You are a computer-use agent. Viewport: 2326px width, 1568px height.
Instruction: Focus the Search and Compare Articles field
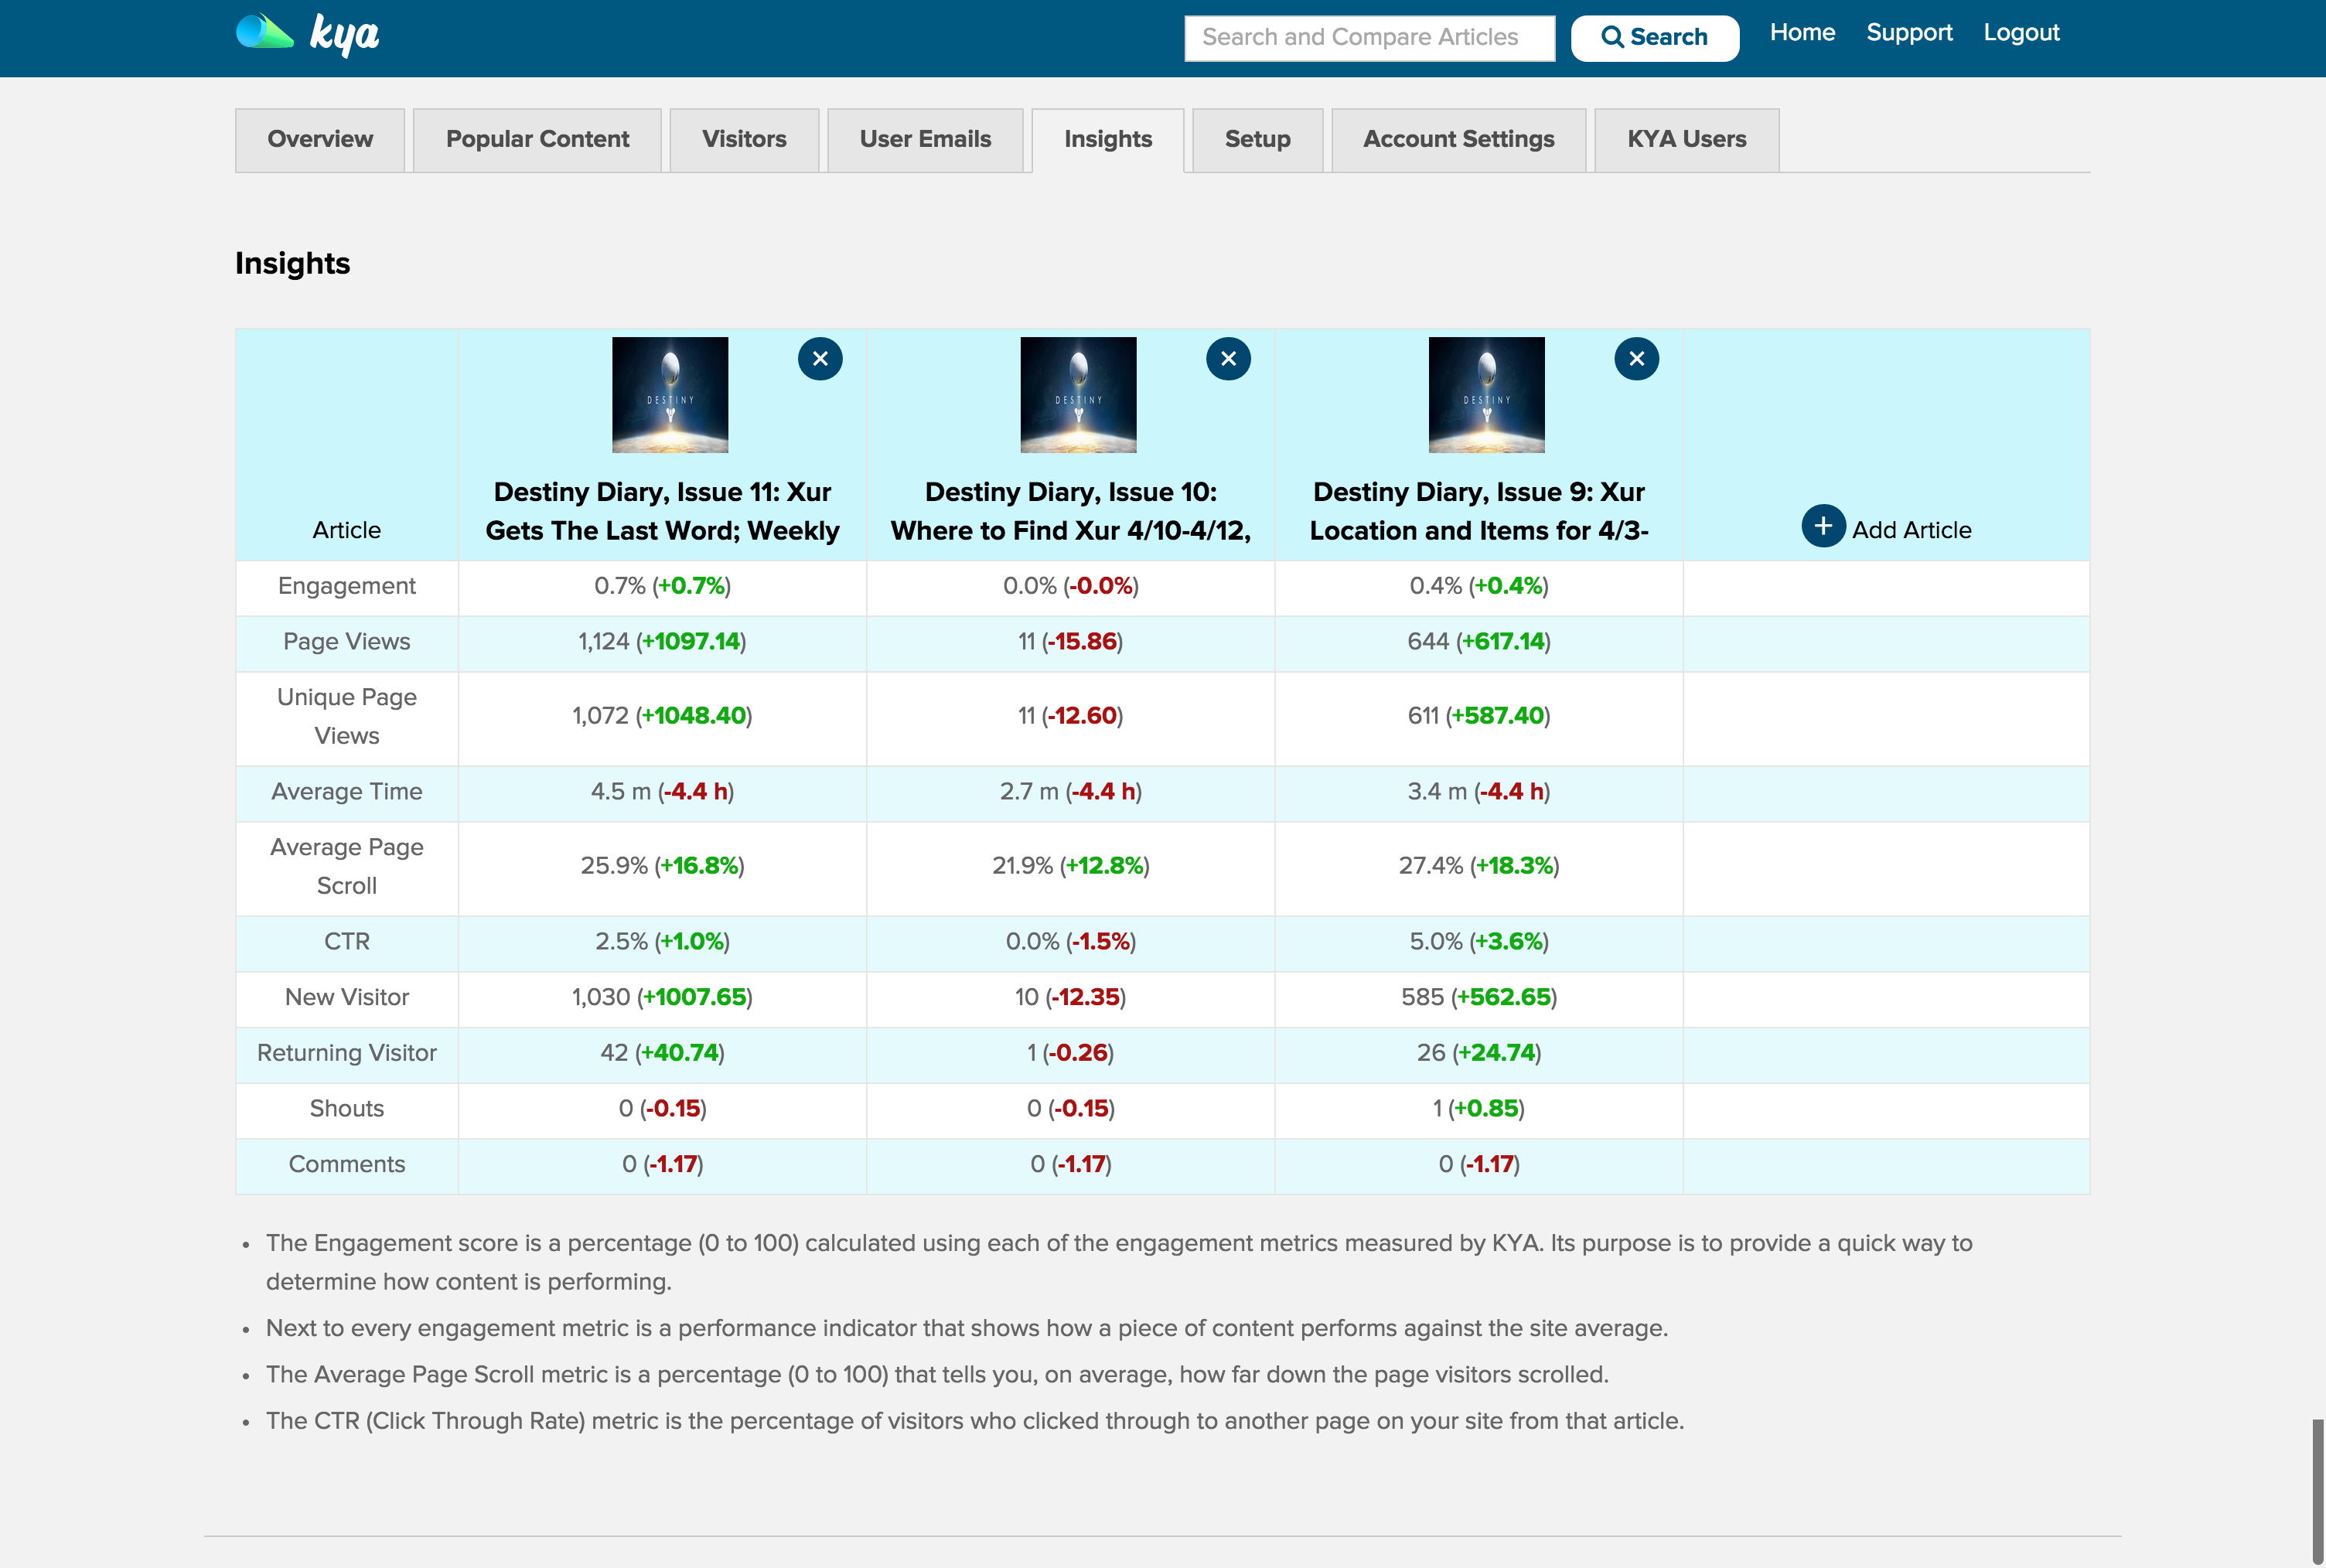[1369, 38]
